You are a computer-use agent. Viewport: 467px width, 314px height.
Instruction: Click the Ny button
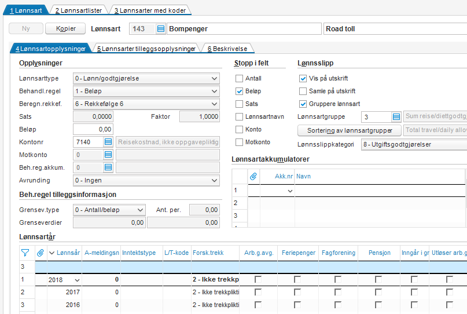tap(26, 28)
